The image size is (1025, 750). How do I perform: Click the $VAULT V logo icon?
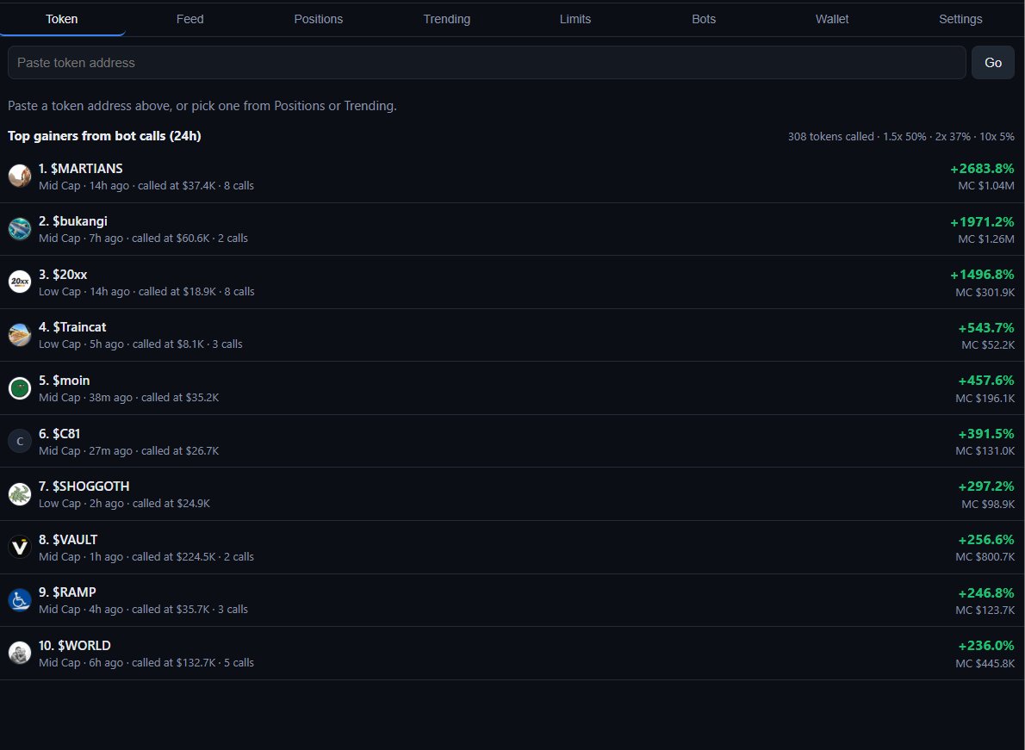[20, 548]
